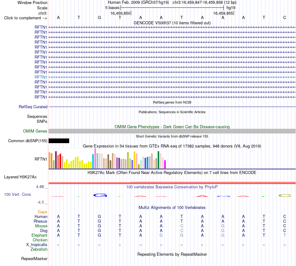Click base C in the chr3 sequence row
The image size is (296, 266).
[285, 17]
